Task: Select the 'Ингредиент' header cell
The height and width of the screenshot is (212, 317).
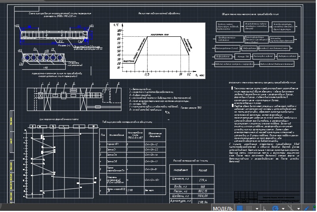Action: point(181,170)
